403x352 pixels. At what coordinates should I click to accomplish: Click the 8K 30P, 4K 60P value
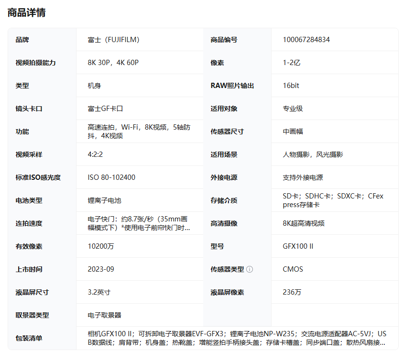(x=113, y=63)
